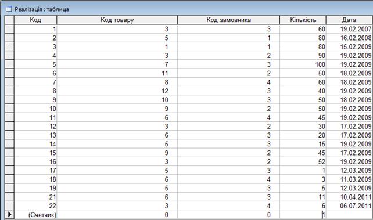Click Код товару cell with value 12
This screenshot has width=373, height=220.
[117, 91]
